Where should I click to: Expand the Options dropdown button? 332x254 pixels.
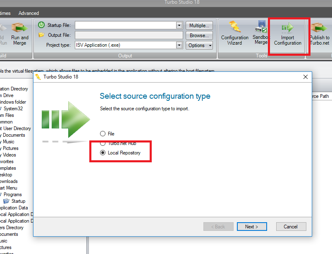[199, 45]
